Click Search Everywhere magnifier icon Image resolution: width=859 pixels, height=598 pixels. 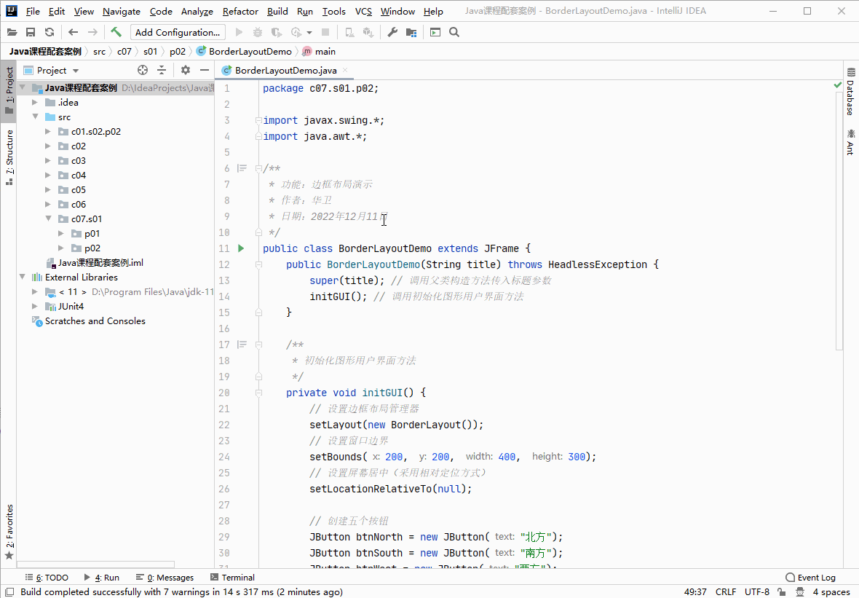(454, 32)
